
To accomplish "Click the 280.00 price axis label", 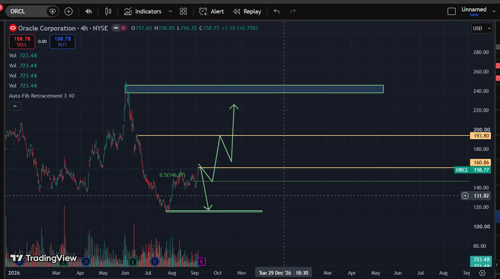I will coord(481,52).
